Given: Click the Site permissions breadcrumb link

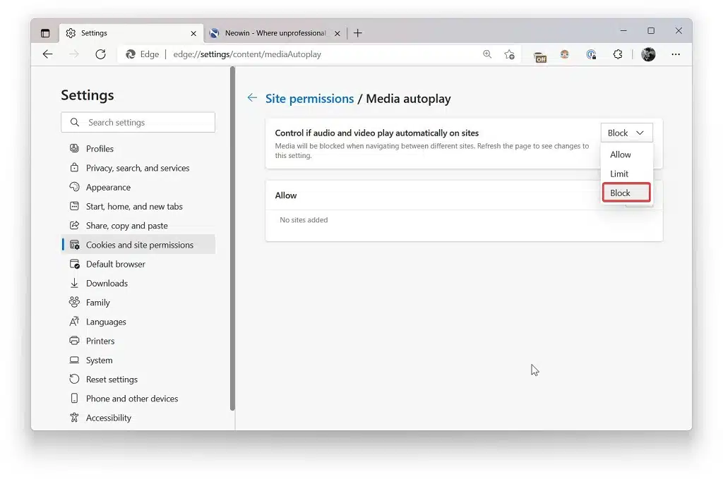Looking at the screenshot, I should coord(309,98).
